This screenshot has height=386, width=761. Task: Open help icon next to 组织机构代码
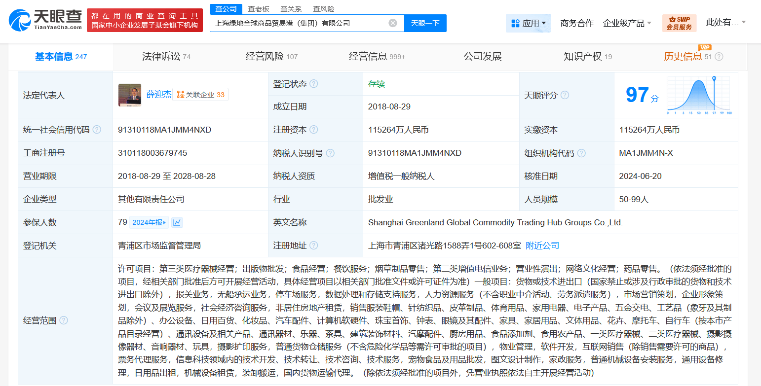click(x=581, y=153)
